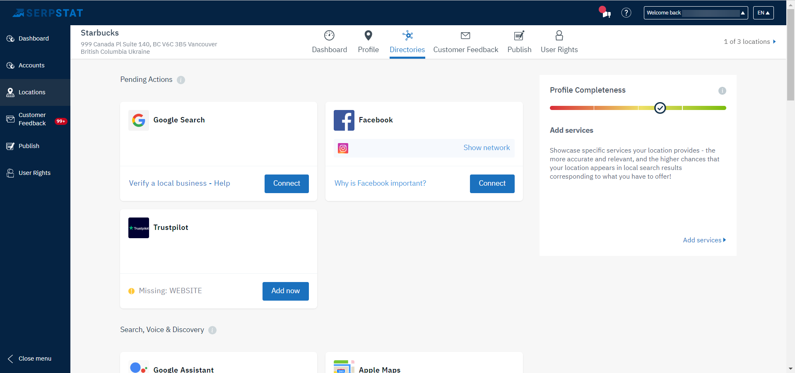Viewport: 795px width, 373px height.
Task: Switch to the Directories tab
Action: tap(407, 50)
